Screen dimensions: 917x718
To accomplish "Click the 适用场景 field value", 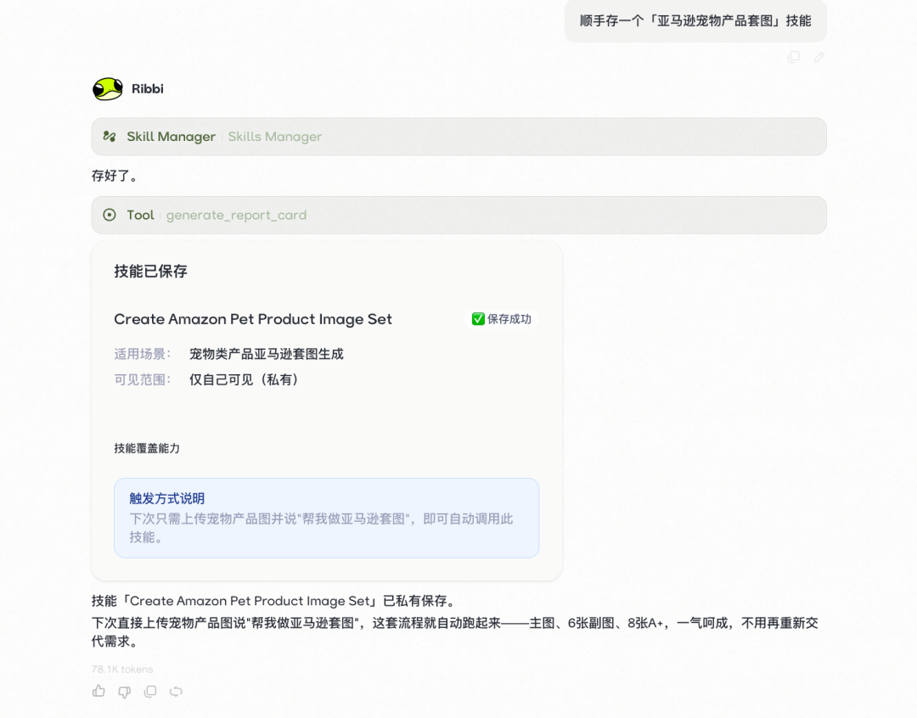I will 267,353.
